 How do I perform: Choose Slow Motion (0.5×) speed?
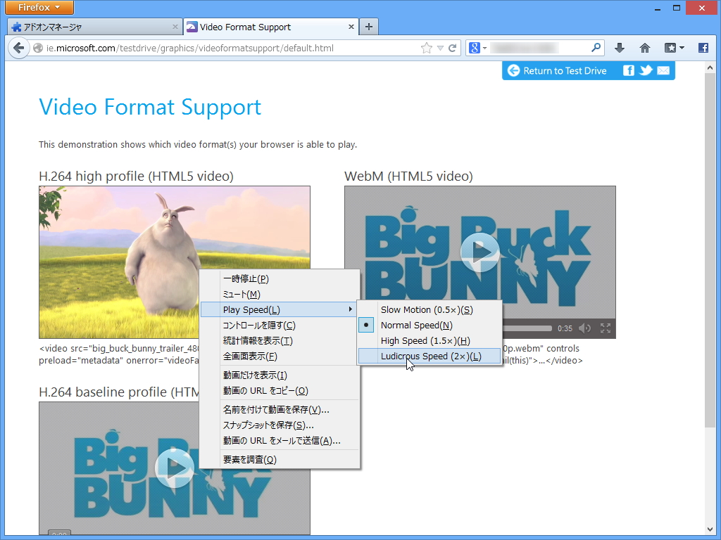coord(430,310)
